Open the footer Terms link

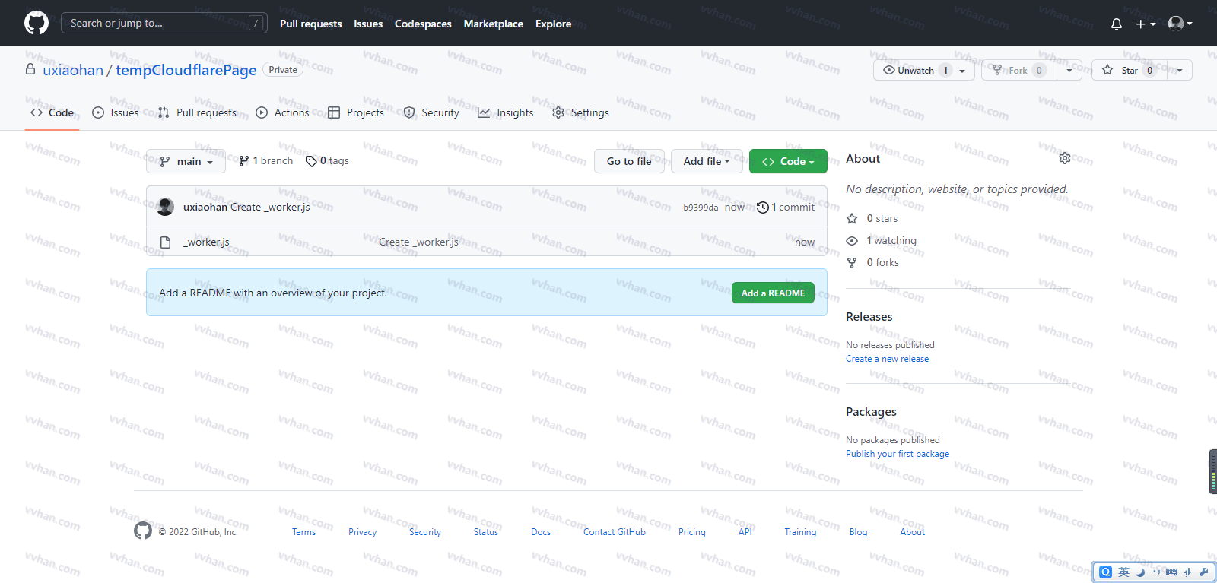click(303, 532)
